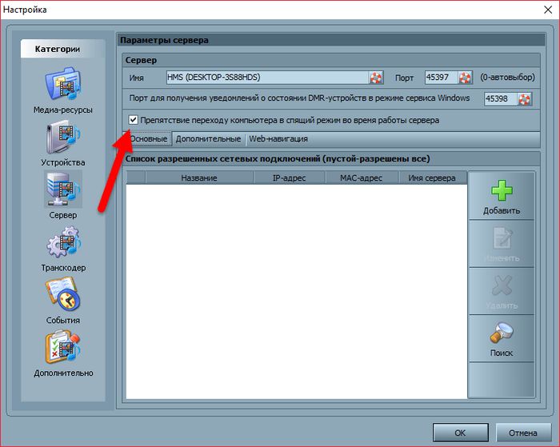Click the disabled Изменить button
This screenshot has width=560, height=447.
502,244
